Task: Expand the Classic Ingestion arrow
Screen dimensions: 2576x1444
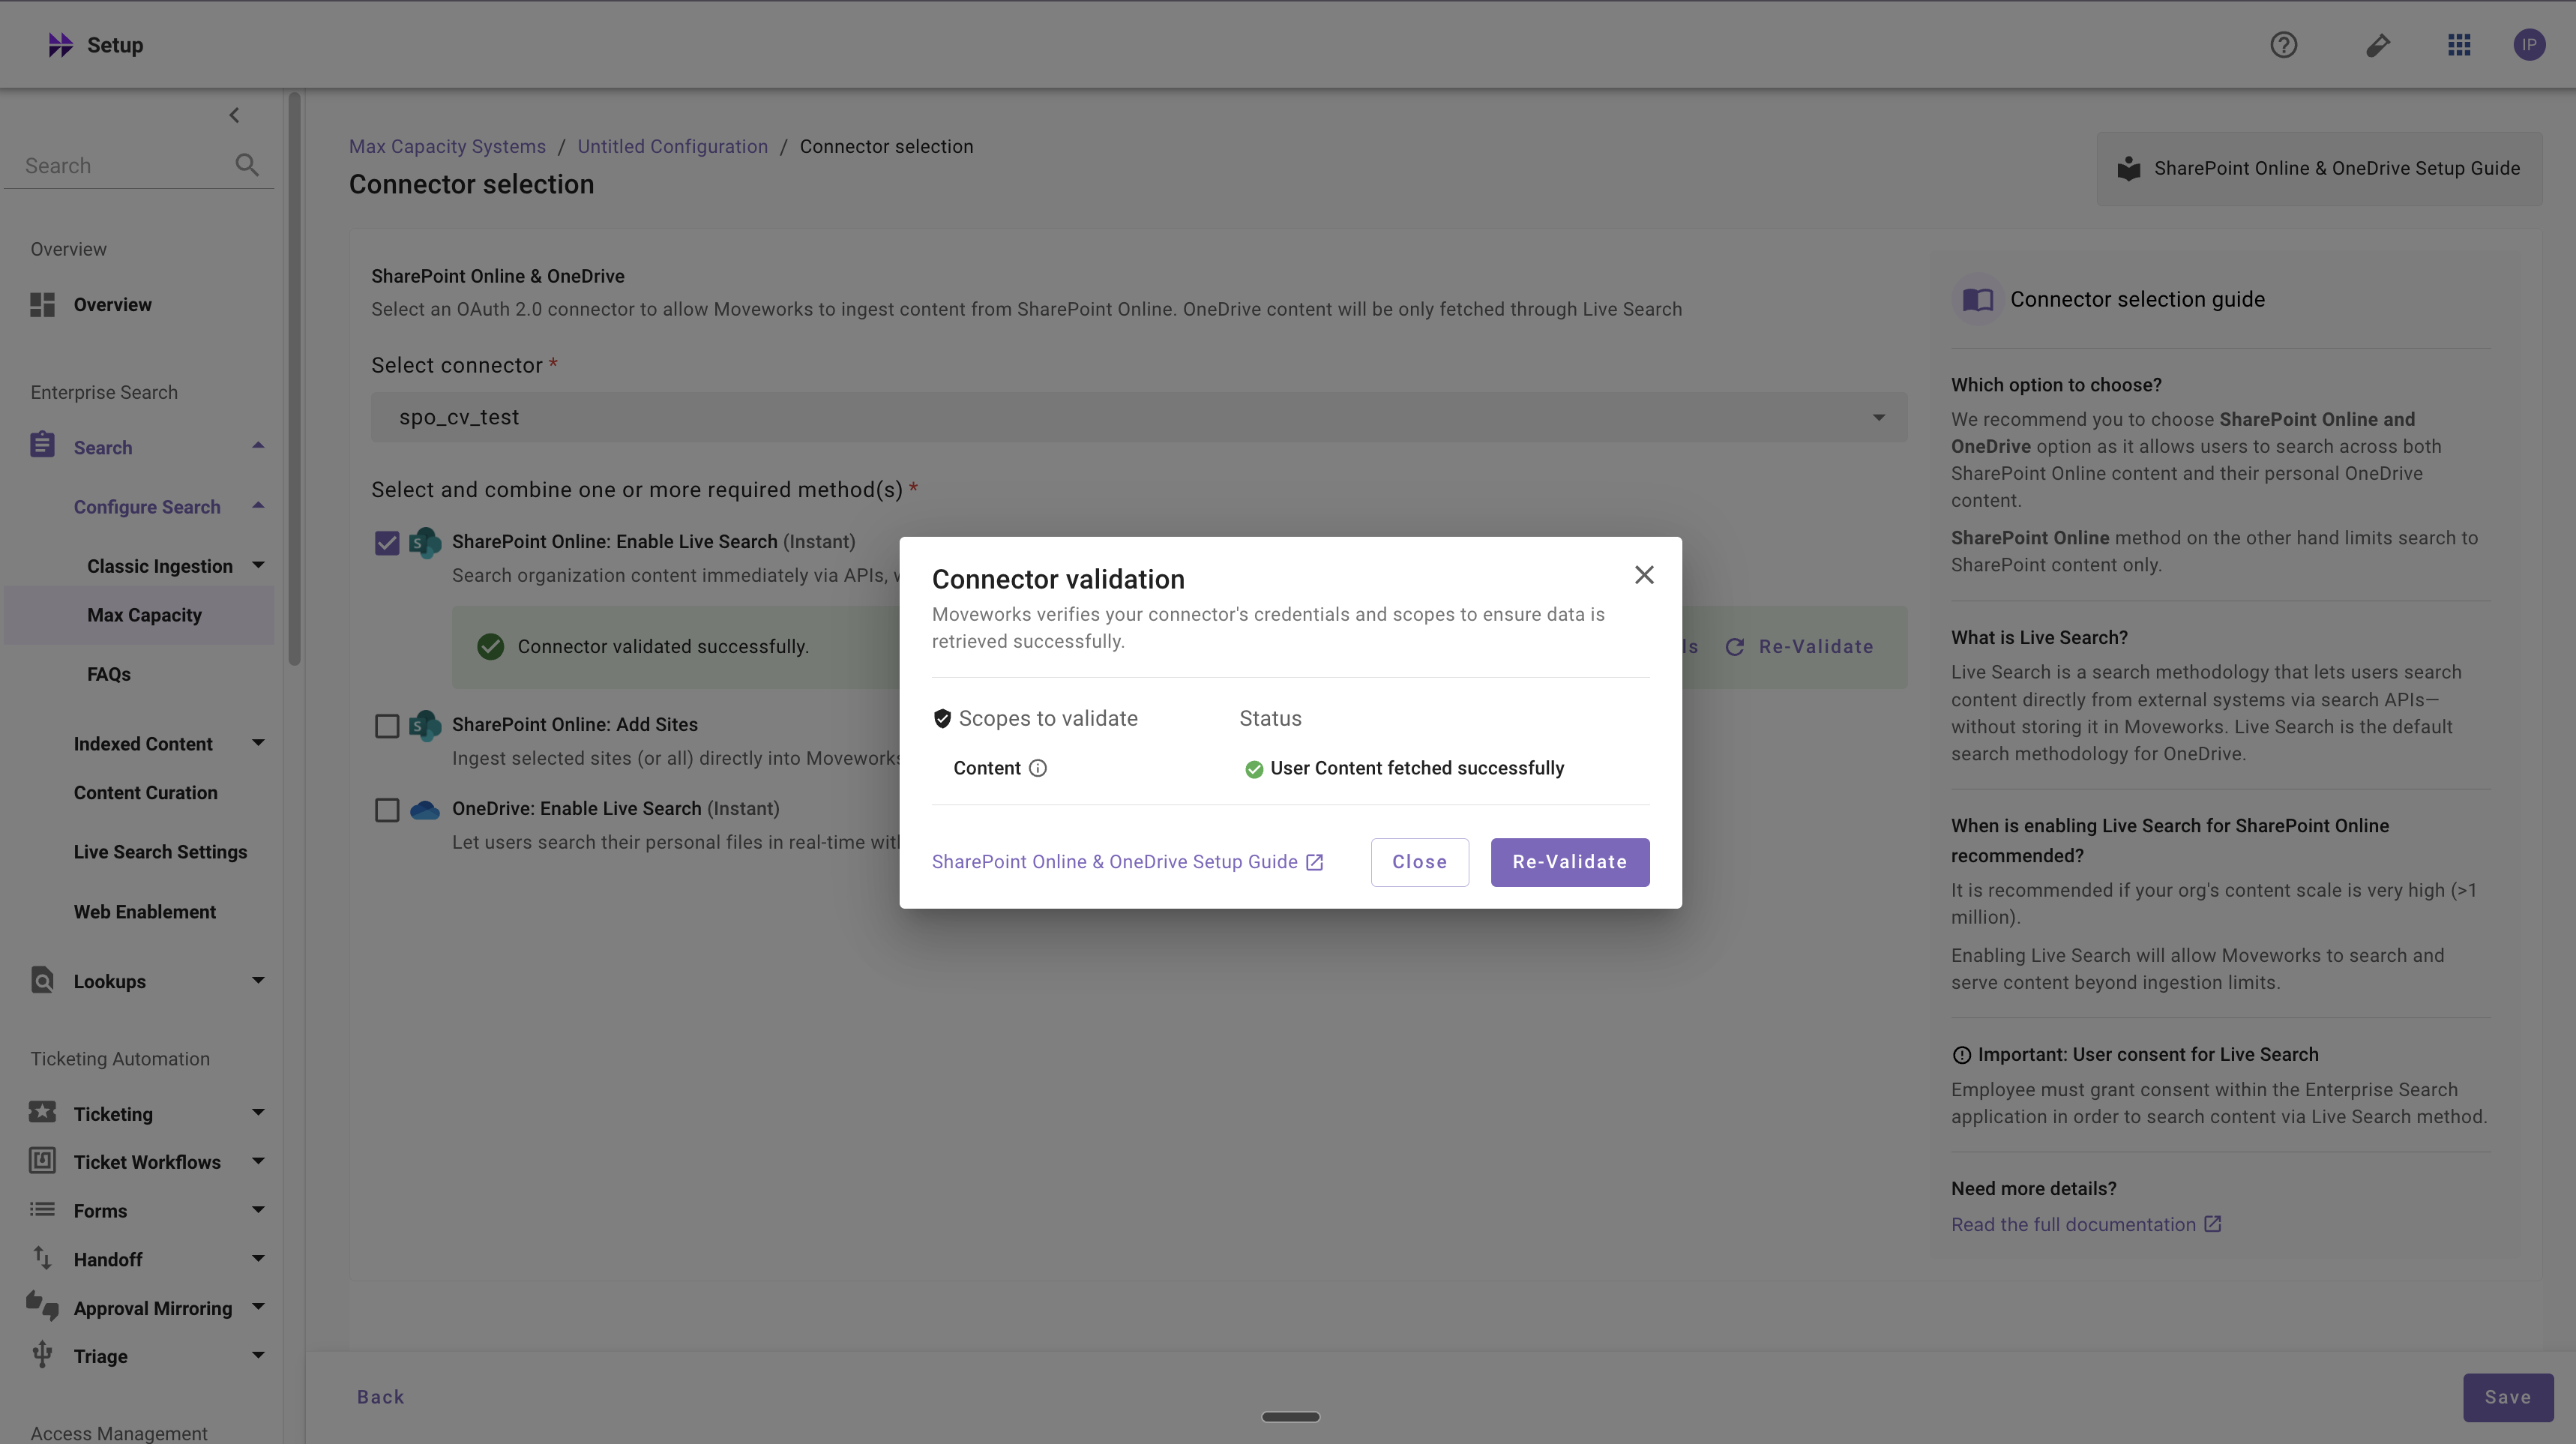Action: (258, 565)
